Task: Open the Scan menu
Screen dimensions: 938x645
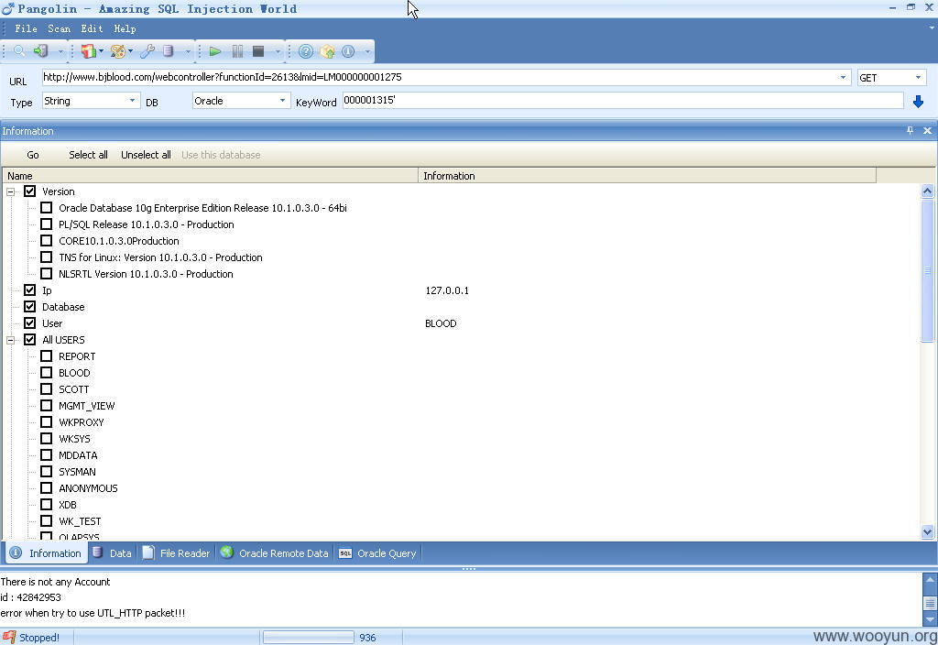Action: [60, 28]
